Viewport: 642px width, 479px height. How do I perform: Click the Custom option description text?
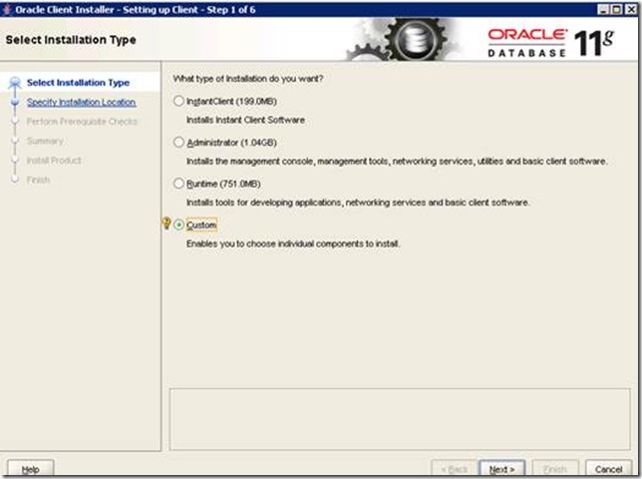point(293,242)
